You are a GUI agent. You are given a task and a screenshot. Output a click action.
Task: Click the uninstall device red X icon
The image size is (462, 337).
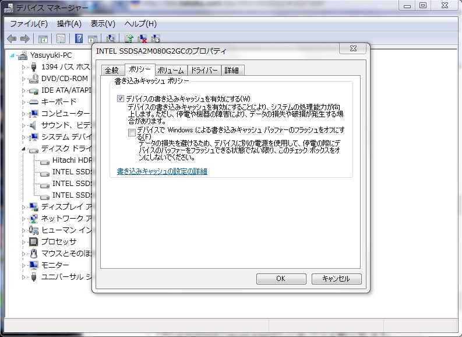[142, 38]
